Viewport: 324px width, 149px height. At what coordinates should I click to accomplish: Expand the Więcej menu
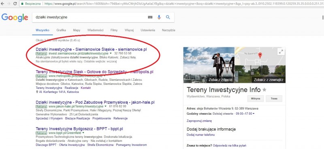[129, 30]
